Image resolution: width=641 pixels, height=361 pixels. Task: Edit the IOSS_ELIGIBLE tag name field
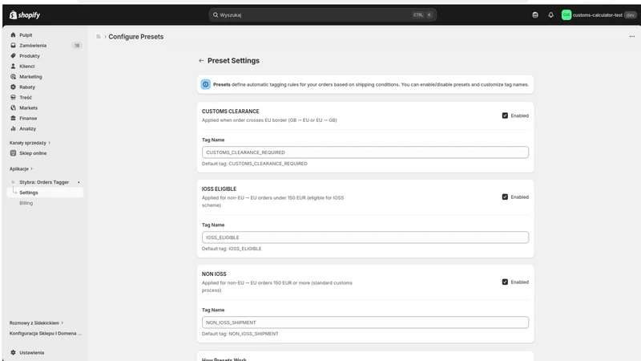(x=365, y=237)
